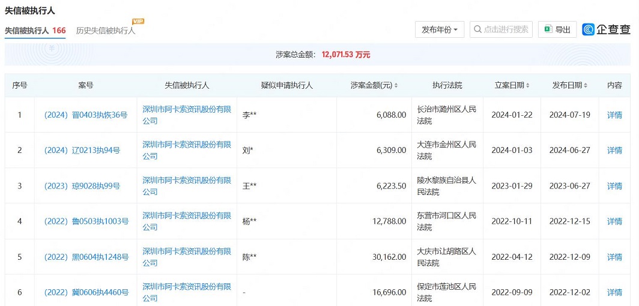Click total amount 12,071.53 万元
The image size is (639, 306).
pyautogui.click(x=345, y=55)
